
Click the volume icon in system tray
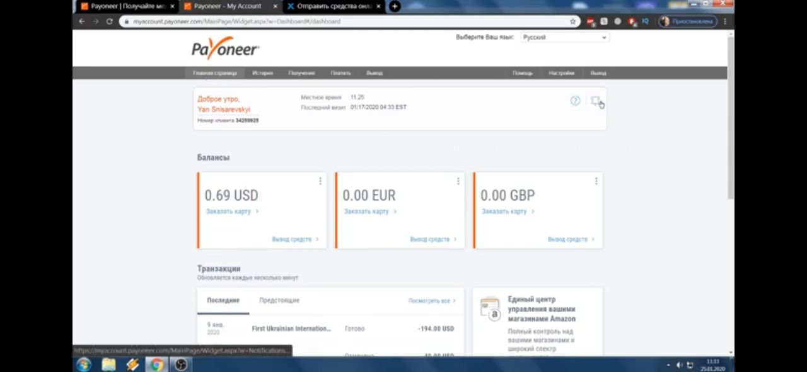(x=680, y=365)
